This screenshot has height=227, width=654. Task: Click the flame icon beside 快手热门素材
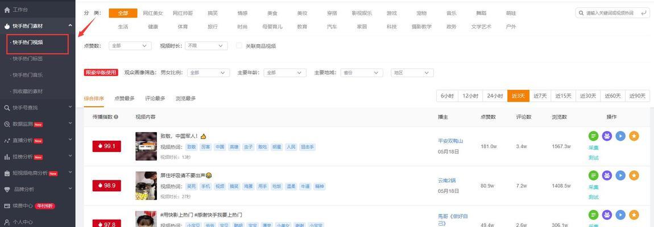(x=7, y=26)
